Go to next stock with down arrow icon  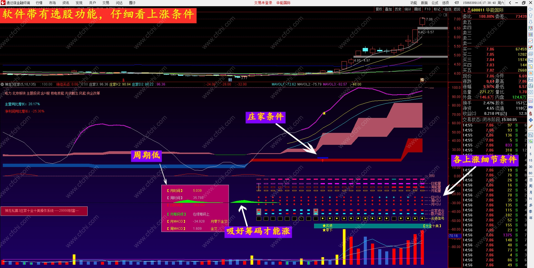click(x=531, y=22)
